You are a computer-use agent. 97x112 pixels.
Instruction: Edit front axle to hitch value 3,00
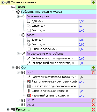point(87,63)
